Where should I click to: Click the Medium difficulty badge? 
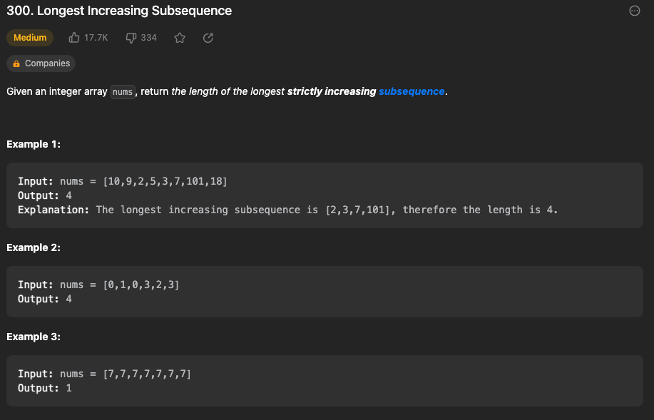(x=30, y=38)
